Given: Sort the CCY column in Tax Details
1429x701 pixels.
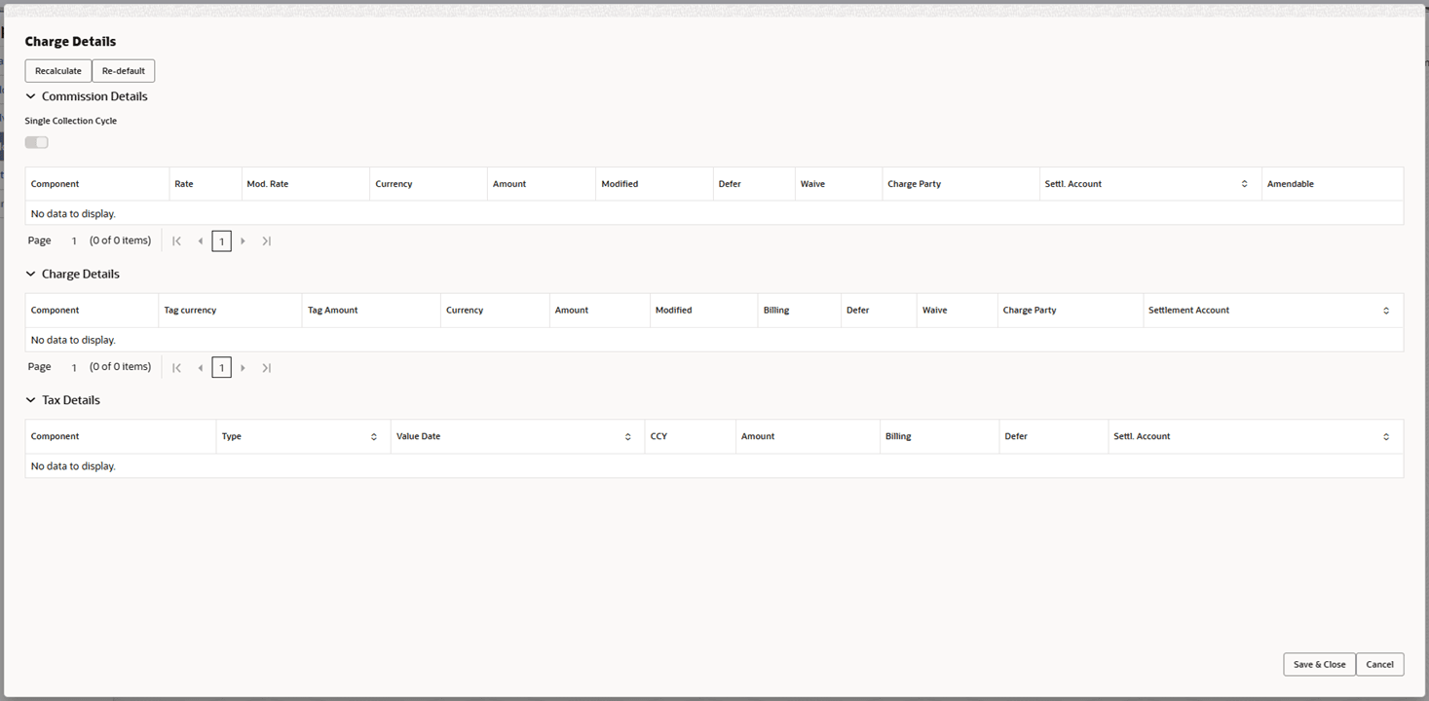Looking at the screenshot, I should pyautogui.click(x=690, y=436).
